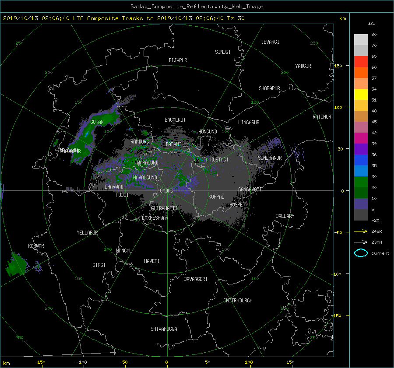The image size is (394, 368).
Task: Click the YADGIR city label
Action: [x=303, y=66]
